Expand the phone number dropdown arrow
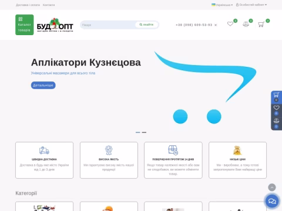Screen dimensions: 282x211 [216, 25]
